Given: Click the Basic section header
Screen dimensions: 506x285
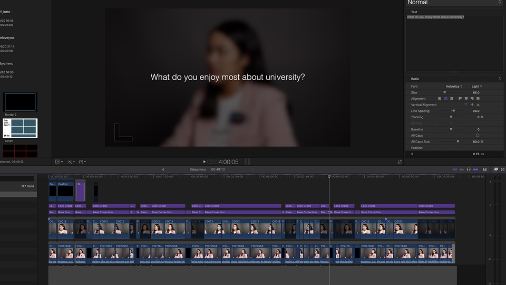Looking at the screenshot, I should [x=415, y=79].
